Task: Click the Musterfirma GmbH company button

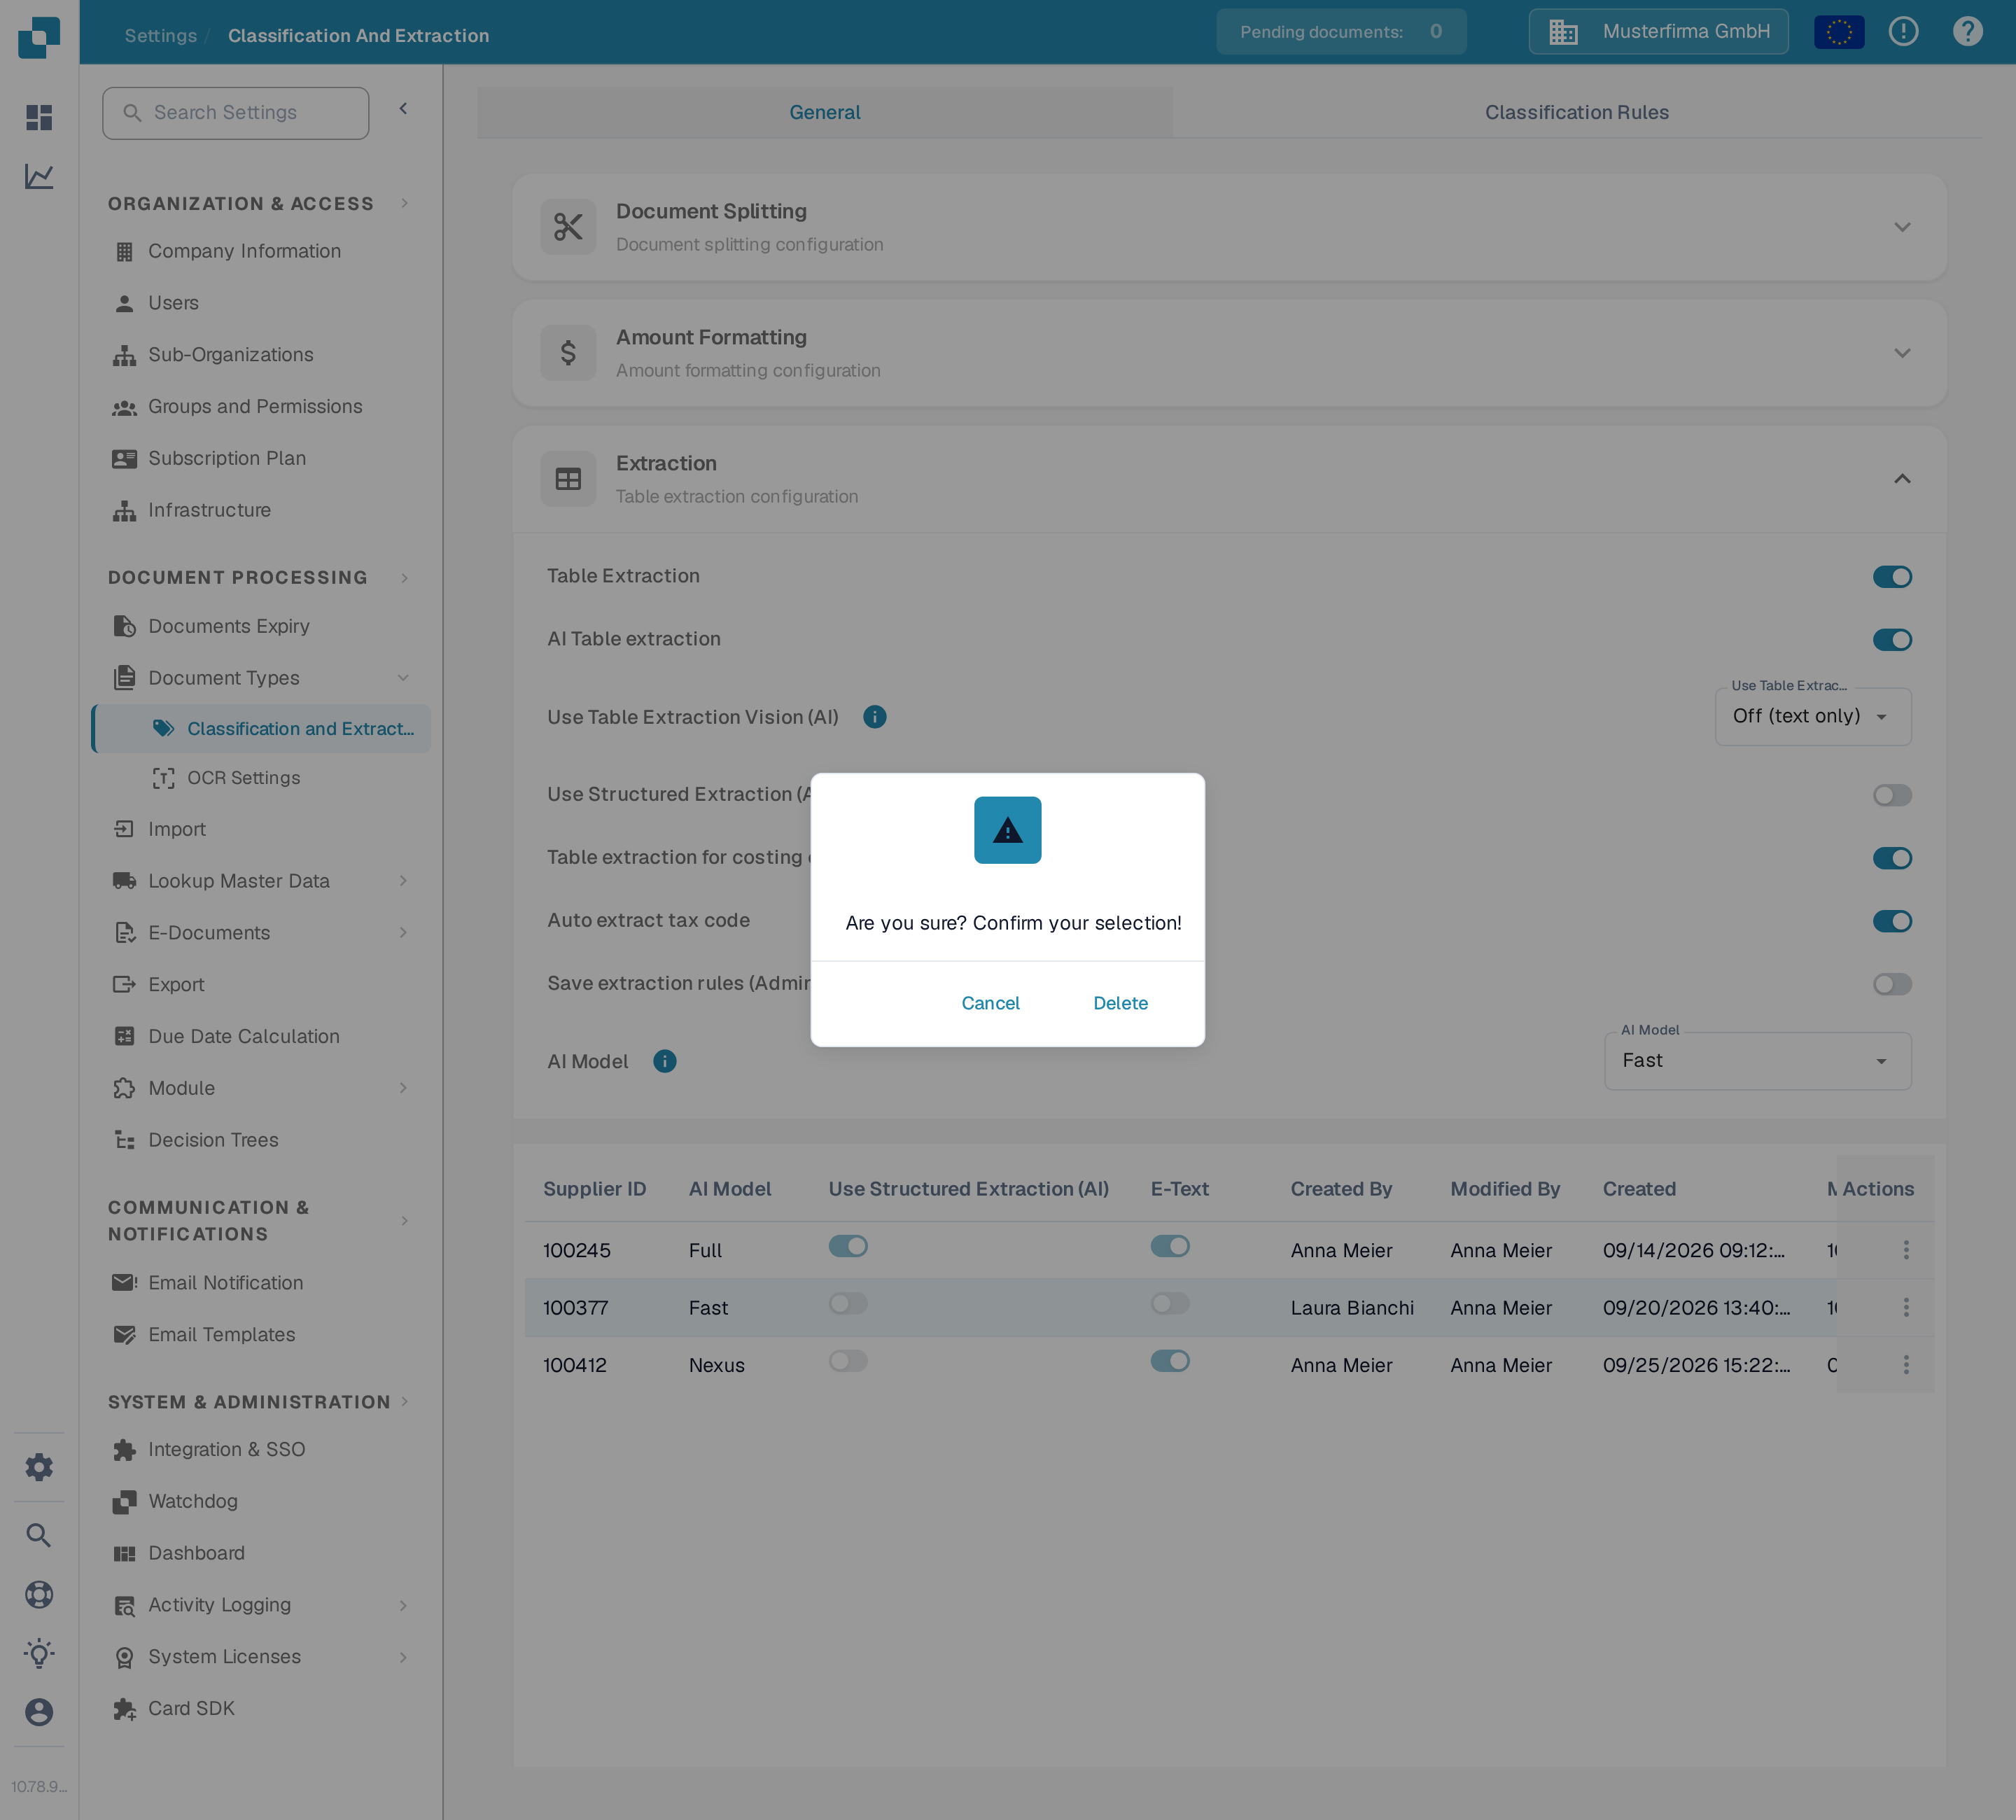Action: pos(1658,32)
